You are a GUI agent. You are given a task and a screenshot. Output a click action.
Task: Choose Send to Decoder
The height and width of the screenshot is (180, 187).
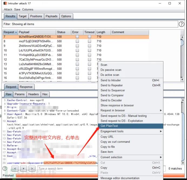click(x=131, y=100)
